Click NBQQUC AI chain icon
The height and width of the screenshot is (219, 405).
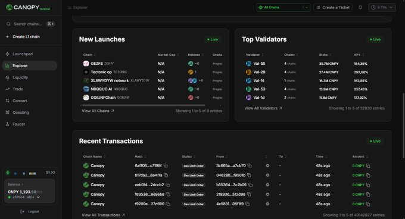[86, 89]
